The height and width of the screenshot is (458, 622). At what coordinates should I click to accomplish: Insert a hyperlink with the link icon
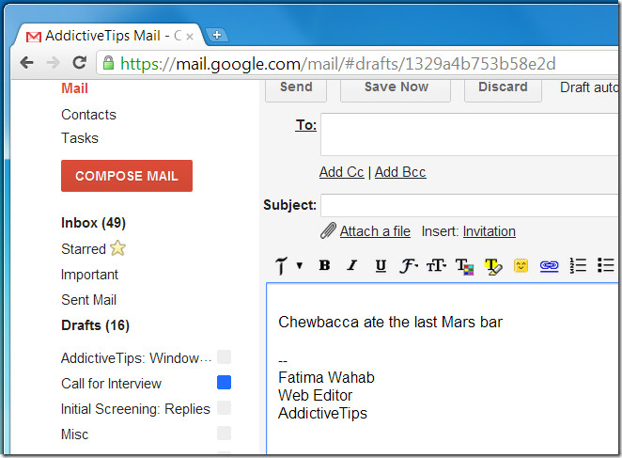[x=549, y=265]
